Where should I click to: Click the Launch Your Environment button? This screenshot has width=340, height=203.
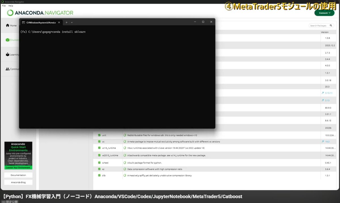tap(18, 168)
